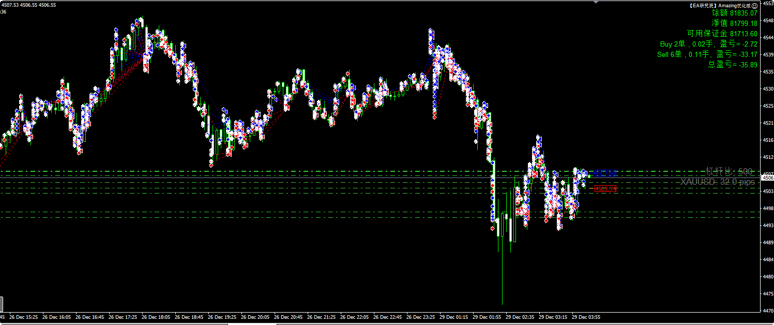
Task: Click the XAUUSD 32.0 pips spread label
Action: point(717,182)
